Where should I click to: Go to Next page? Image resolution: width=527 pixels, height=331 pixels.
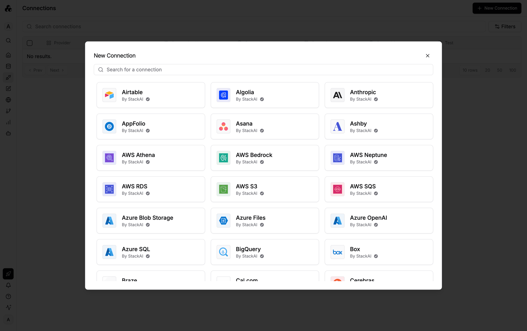[x=57, y=70]
